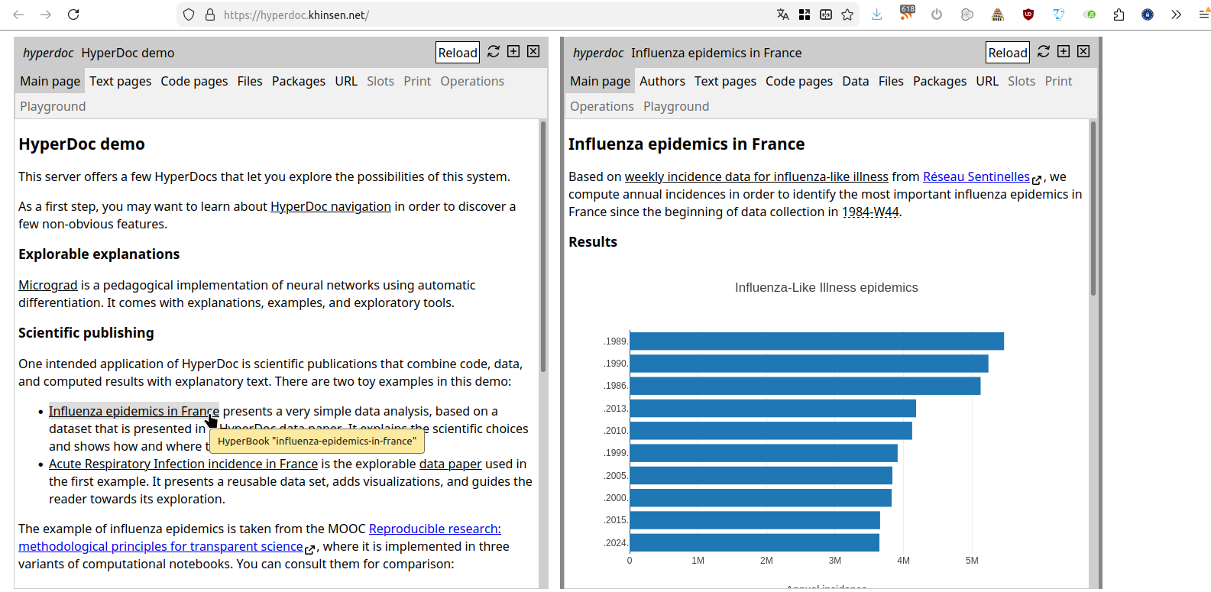Click the refresh icon in Influenza epidemics pane
1211x592 pixels.
1044,51
